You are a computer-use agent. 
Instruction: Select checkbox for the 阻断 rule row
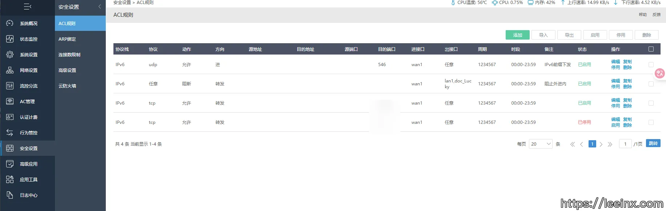651,84
